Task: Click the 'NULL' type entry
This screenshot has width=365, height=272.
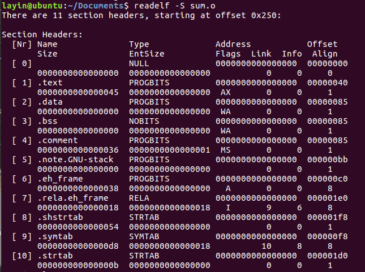Action: [139, 63]
